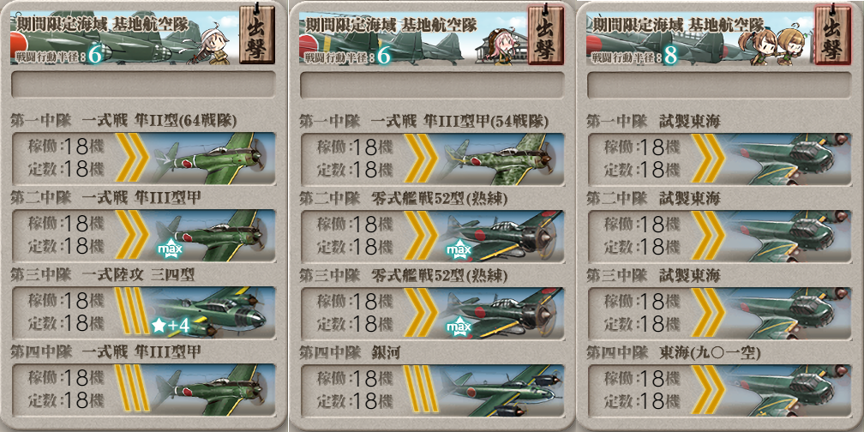Image resolution: width=864 pixels, height=432 pixels.
Task: Click the triple-stripe proficiency mark on 銀河
Action: (420, 389)
